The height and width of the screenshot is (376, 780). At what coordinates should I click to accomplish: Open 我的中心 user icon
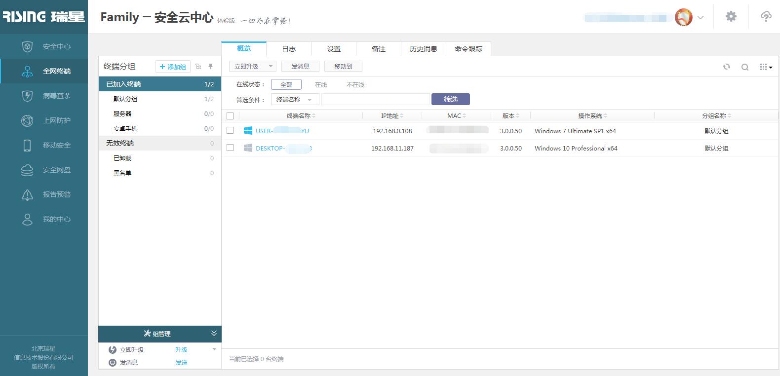pyautogui.click(x=27, y=219)
